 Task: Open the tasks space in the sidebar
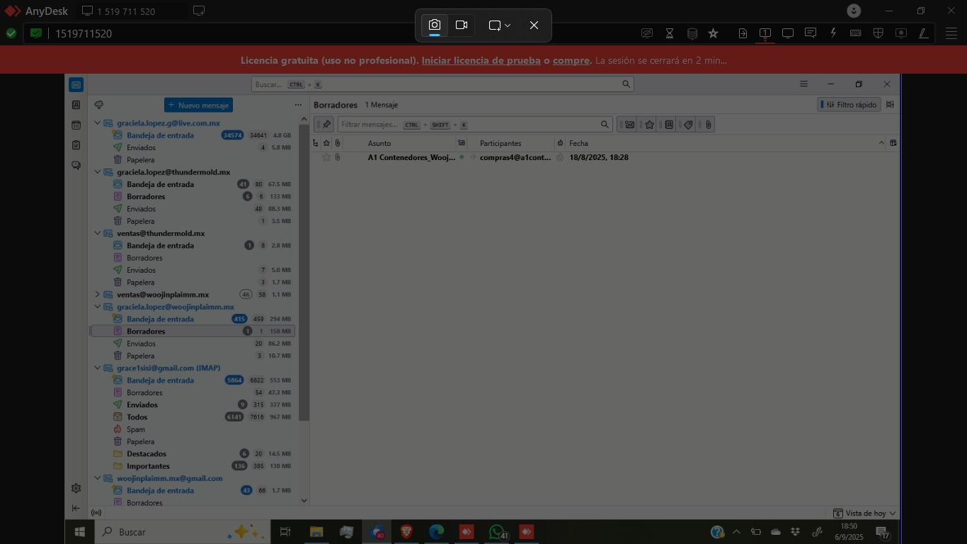point(76,145)
